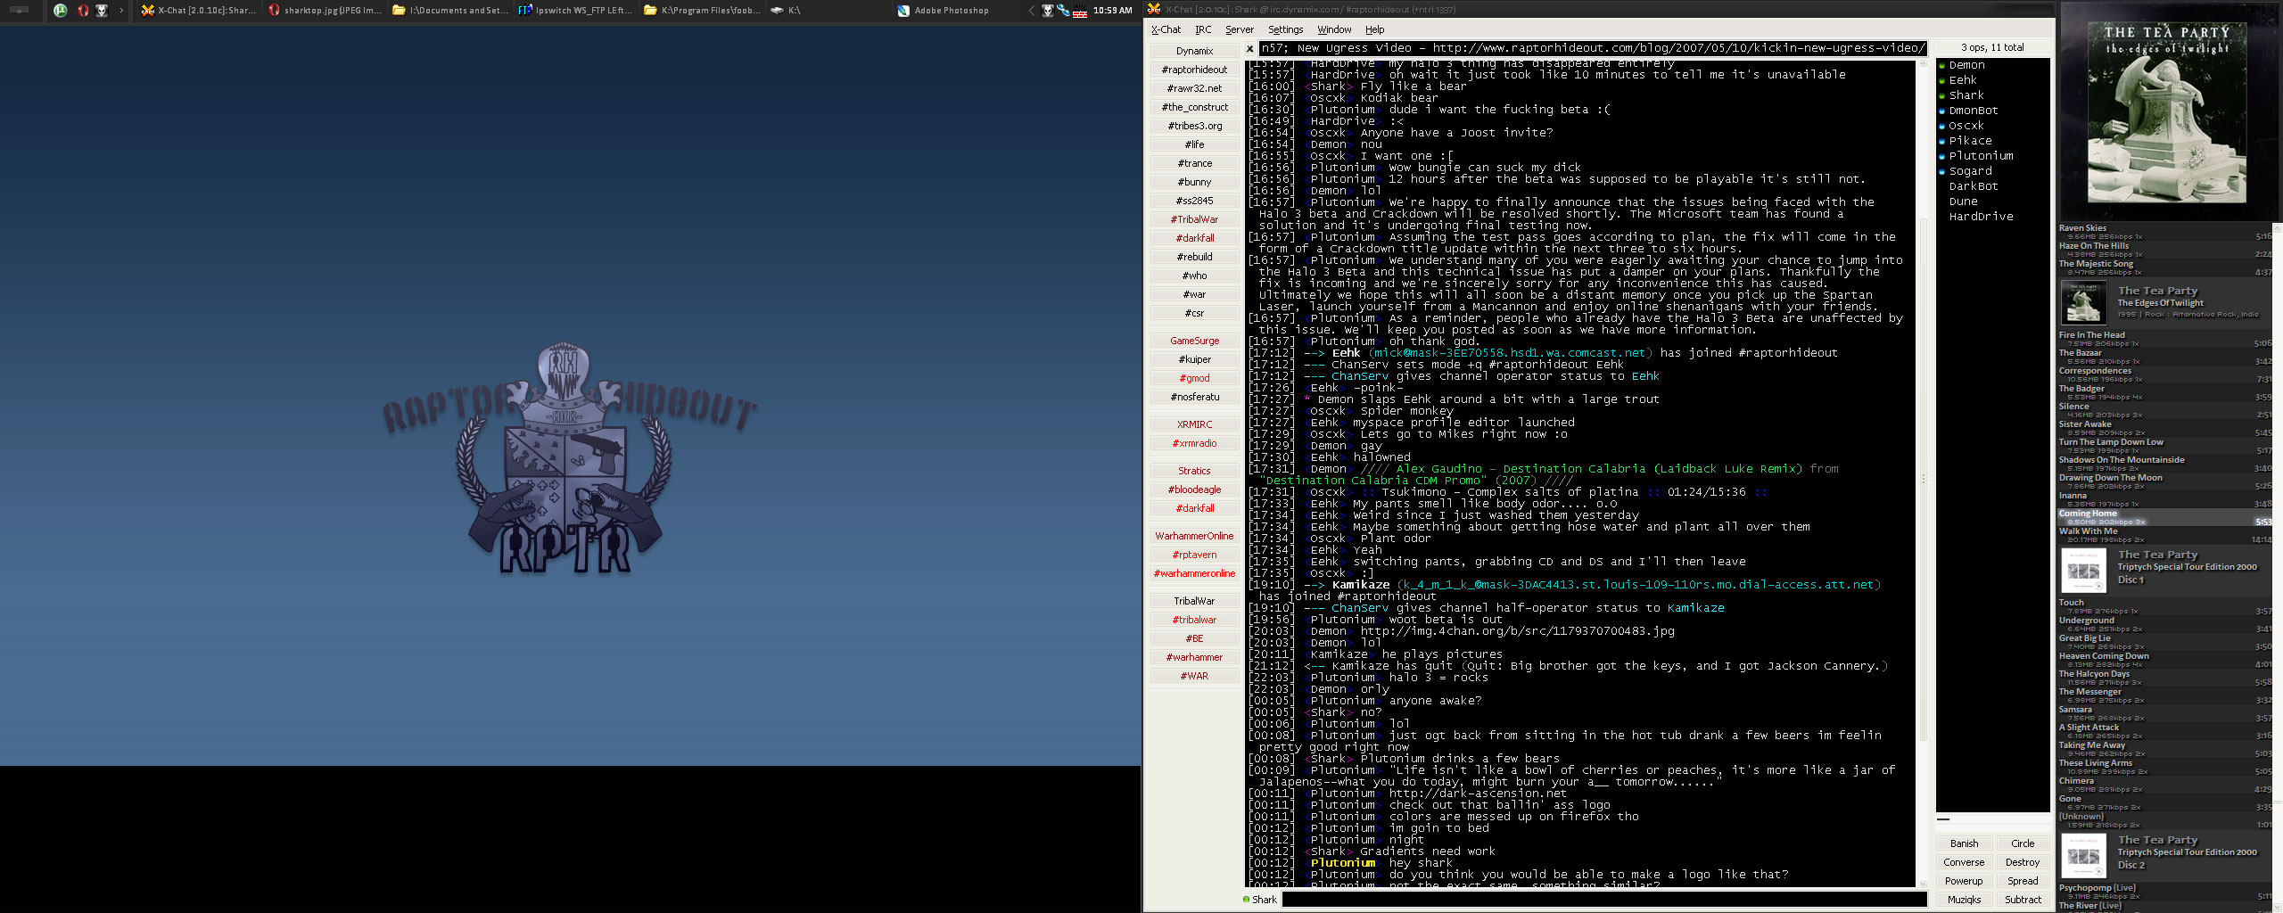Click the X-Chat title bar application icon

click(1153, 9)
